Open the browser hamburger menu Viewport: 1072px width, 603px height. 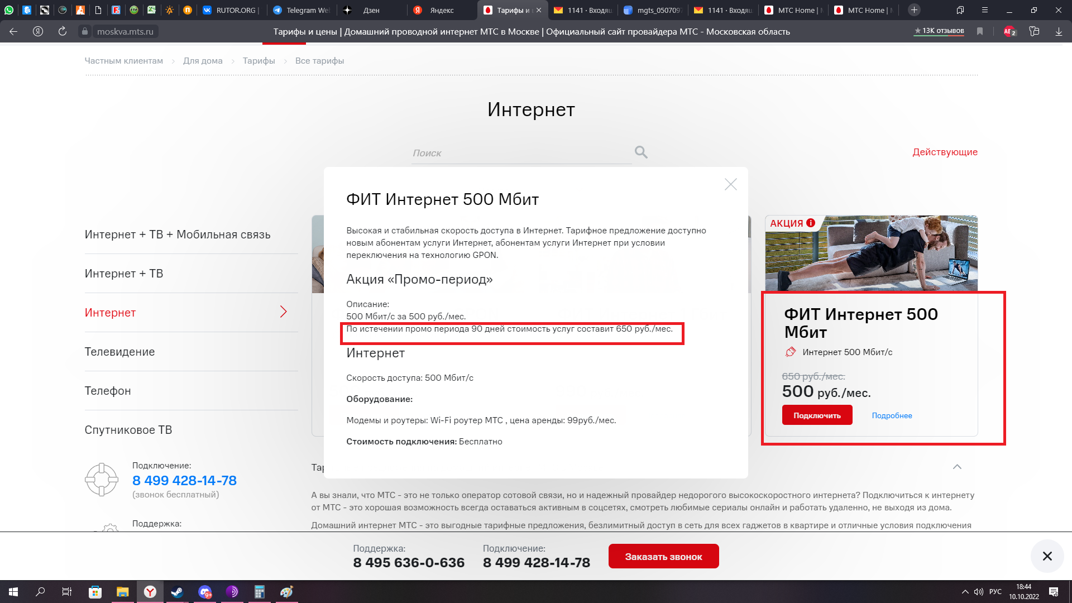(985, 10)
